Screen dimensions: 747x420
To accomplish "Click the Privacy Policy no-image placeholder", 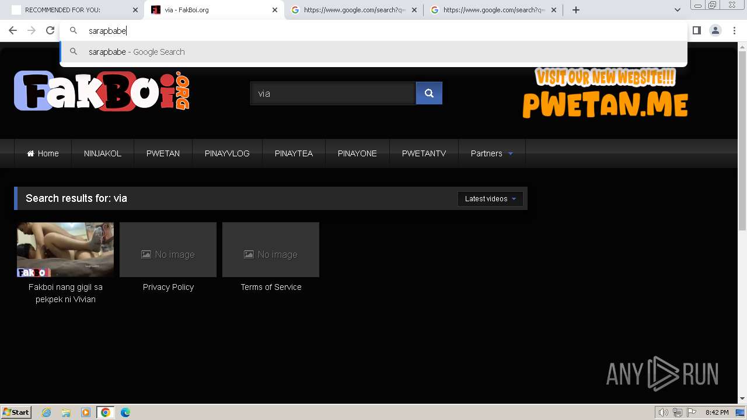I will click(x=168, y=250).
